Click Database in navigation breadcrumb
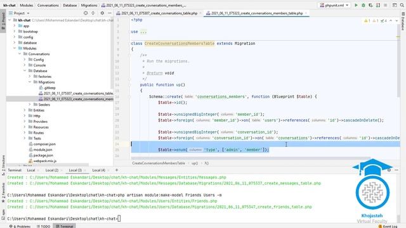406x228 pixels. [x=70, y=5]
